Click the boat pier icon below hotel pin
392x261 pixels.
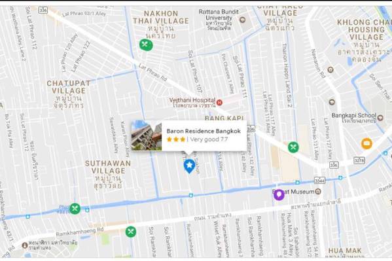click(191, 195)
